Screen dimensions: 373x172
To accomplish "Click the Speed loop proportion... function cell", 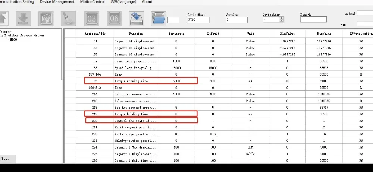I will 136,61.
